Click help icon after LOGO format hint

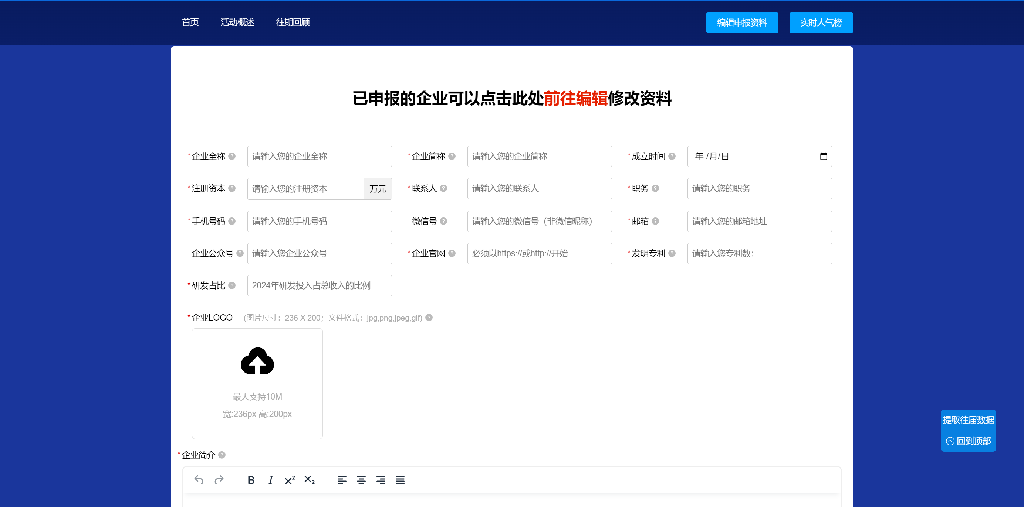click(x=429, y=318)
